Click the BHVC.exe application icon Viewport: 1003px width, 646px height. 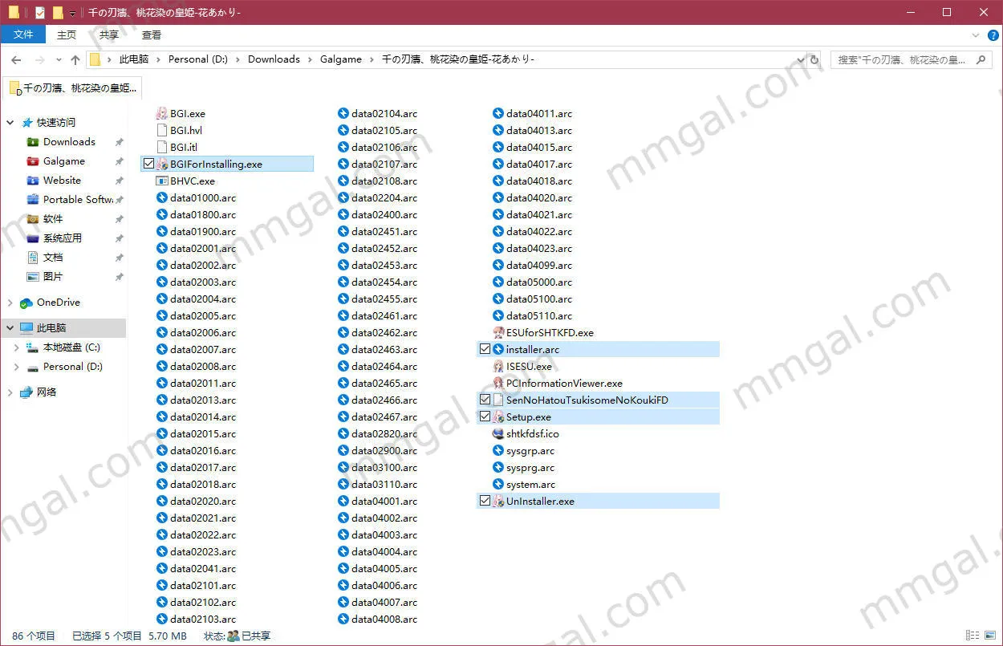click(x=161, y=181)
